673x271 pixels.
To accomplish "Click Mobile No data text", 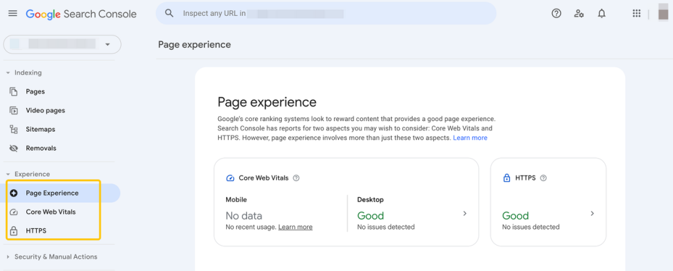I will click(244, 216).
